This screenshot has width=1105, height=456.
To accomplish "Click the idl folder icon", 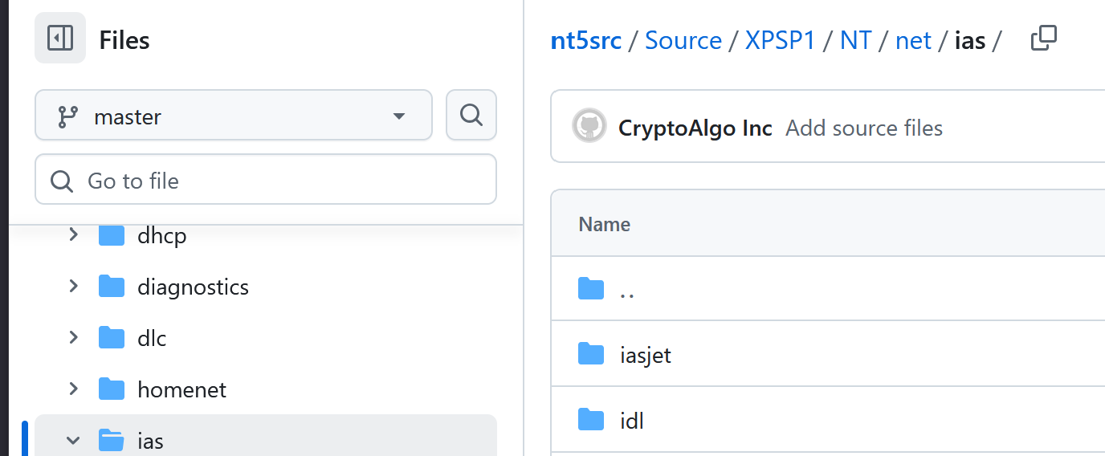I will click(591, 419).
